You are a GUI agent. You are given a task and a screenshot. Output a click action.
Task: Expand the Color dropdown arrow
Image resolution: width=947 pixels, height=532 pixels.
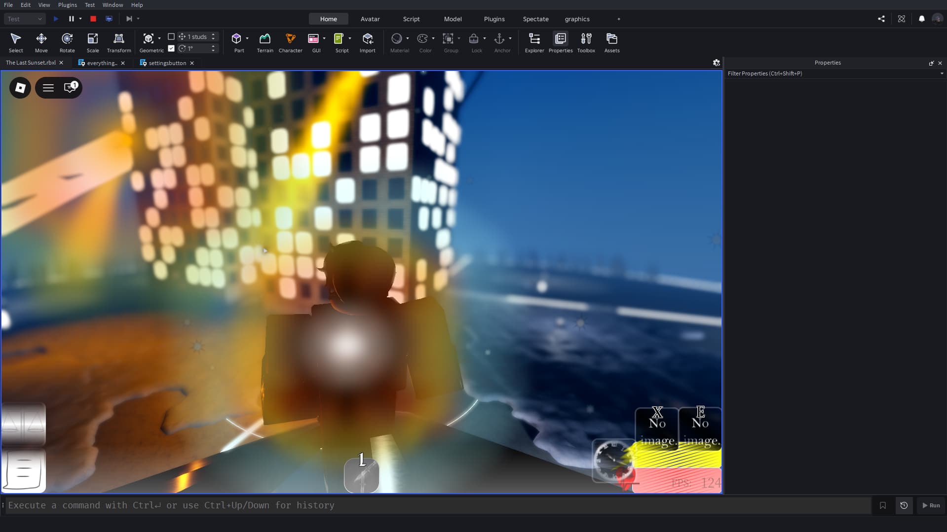tap(433, 38)
